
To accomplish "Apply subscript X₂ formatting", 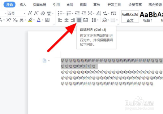I will [x=15, y=20].
